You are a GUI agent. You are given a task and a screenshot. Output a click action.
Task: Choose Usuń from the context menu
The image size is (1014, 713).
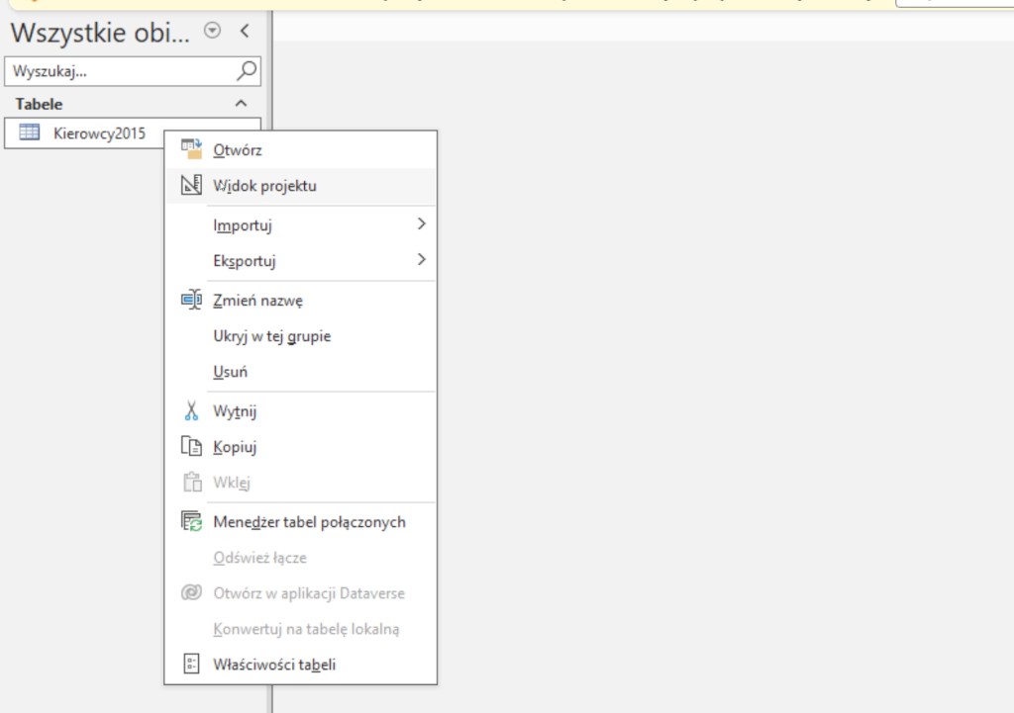coord(230,372)
